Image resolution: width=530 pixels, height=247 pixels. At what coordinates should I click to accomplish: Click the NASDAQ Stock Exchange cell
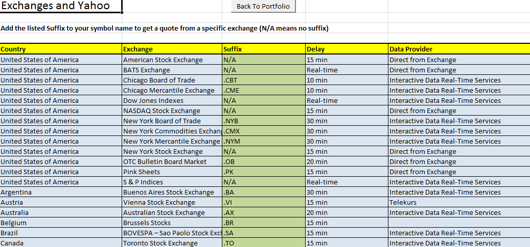coord(172,111)
